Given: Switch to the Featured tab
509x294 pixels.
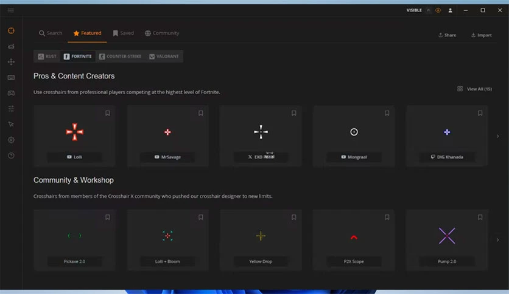Looking at the screenshot, I should point(87,33).
